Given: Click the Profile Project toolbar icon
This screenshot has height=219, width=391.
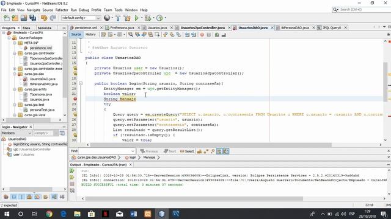Looking at the screenshot, I should pos(159,18).
